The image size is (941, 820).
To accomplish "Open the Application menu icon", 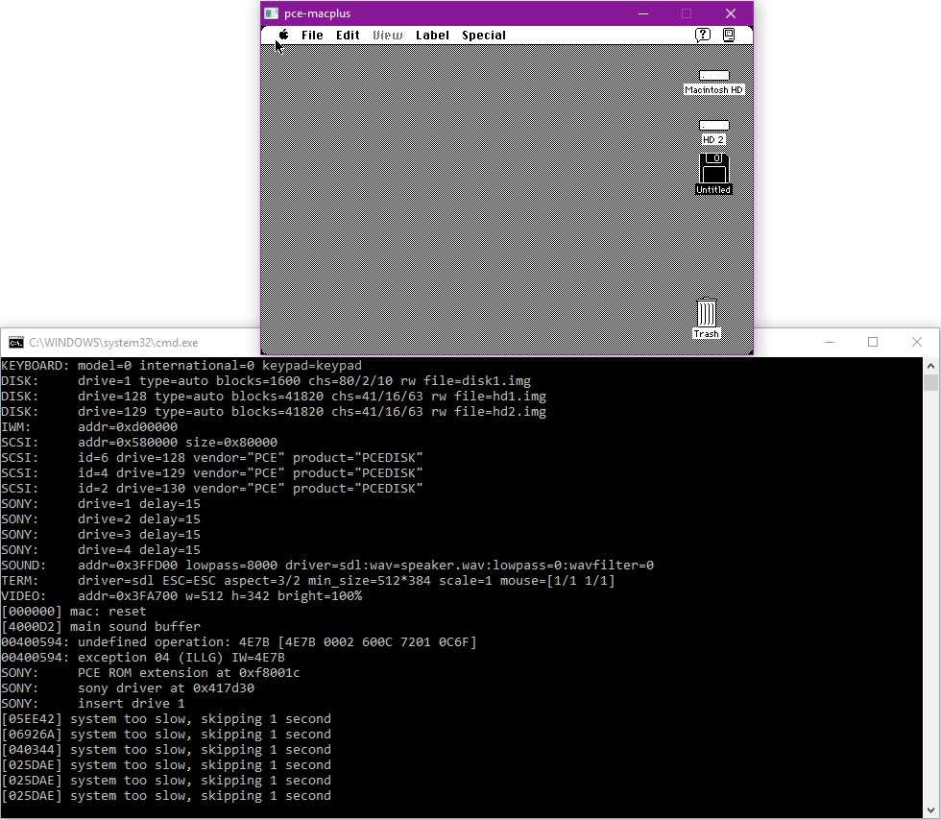I will [729, 35].
